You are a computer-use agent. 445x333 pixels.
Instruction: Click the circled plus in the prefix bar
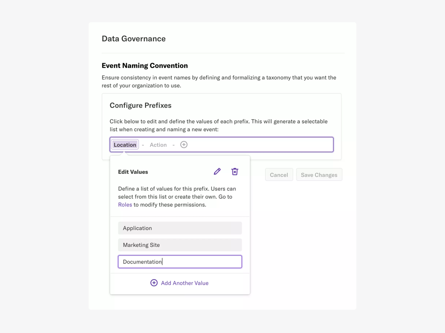(184, 144)
